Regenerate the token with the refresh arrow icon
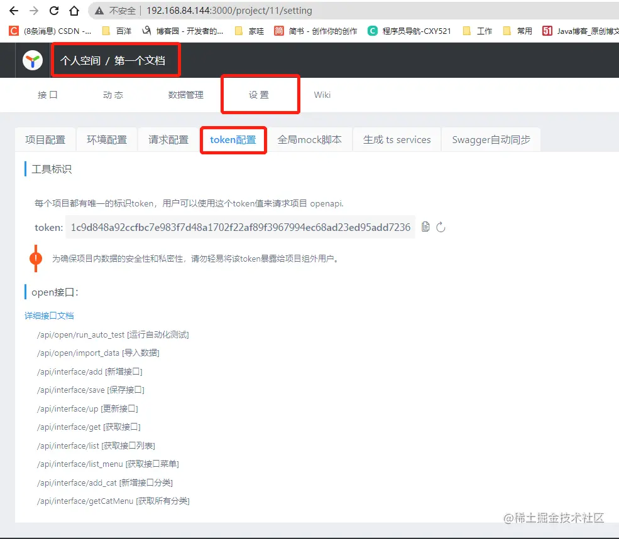 tap(442, 227)
